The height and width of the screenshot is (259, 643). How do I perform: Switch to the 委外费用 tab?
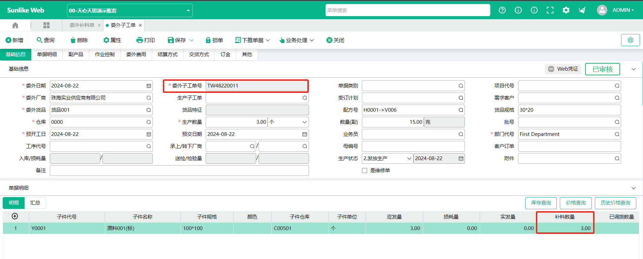click(x=136, y=54)
